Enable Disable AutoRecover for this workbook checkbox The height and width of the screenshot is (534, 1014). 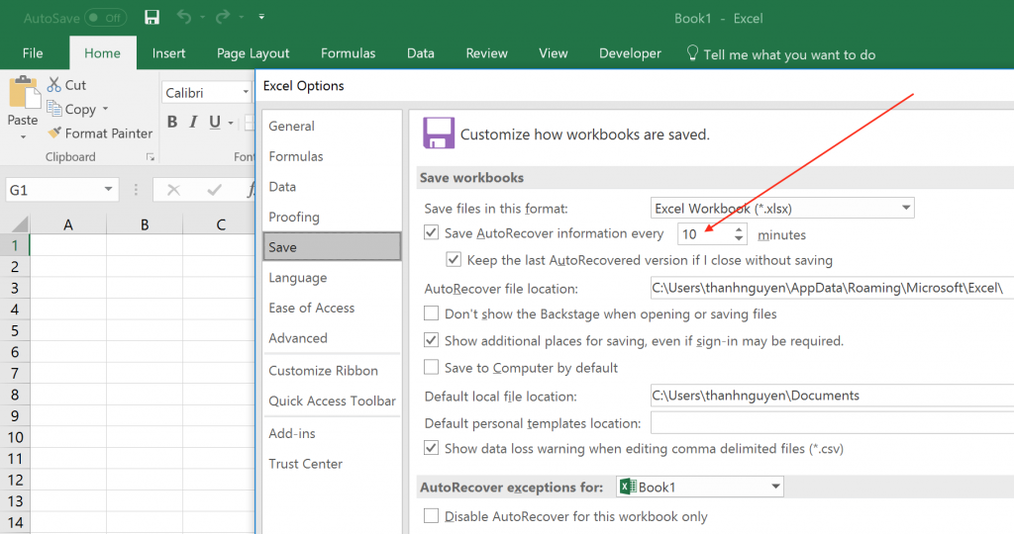[x=432, y=515]
